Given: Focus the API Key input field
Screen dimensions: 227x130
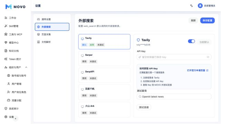Looking at the screenshot, I should [174, 57].
